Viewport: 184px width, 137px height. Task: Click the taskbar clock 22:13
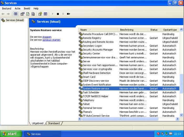coord(177,134)
